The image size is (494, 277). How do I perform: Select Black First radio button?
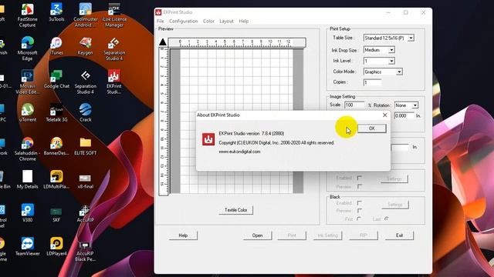pos(359,219)
